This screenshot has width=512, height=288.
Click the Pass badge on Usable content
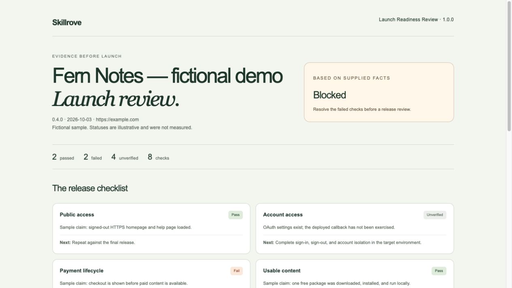pos(439,271)
